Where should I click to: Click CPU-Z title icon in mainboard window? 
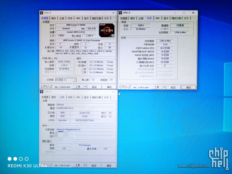(42, 92)
